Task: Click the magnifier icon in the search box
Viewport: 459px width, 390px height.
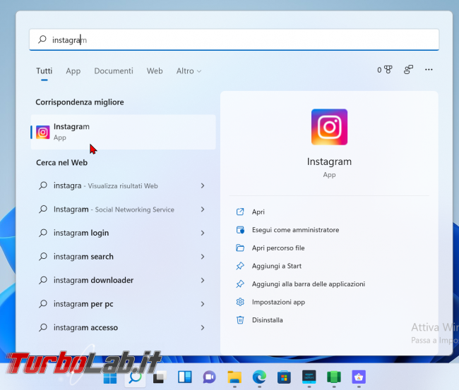Action: point(42,39)
